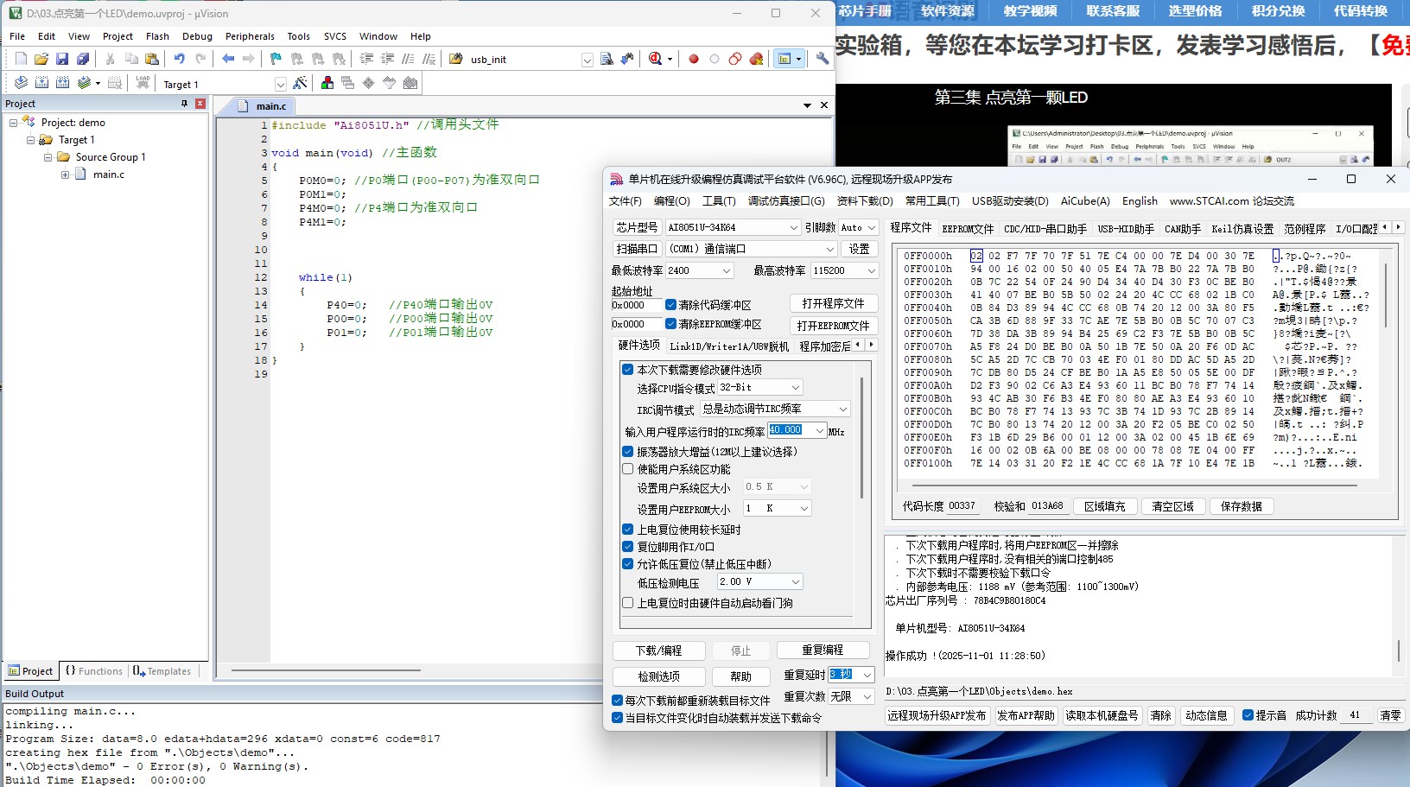
Task: Select the Save icon in µVision toolbar
Action: tap(62, 58)
